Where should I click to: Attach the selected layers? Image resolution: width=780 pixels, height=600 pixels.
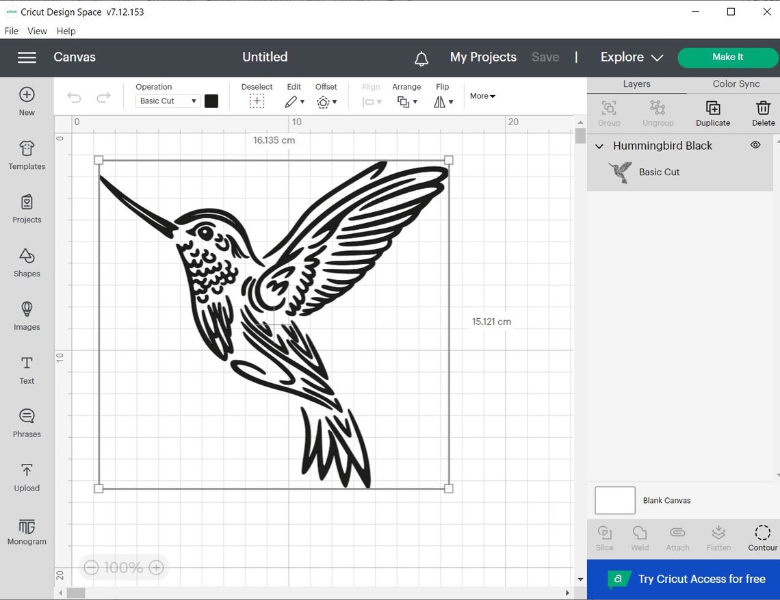coord(677,537)
